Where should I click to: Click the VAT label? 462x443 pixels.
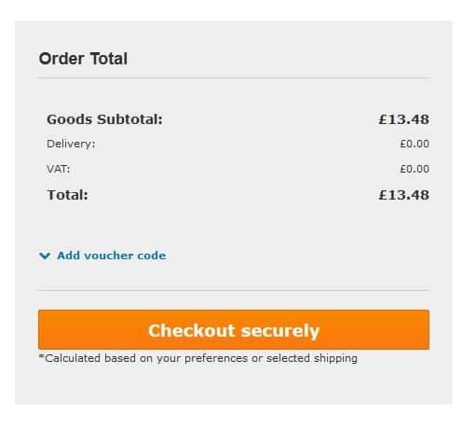[59, 169]
